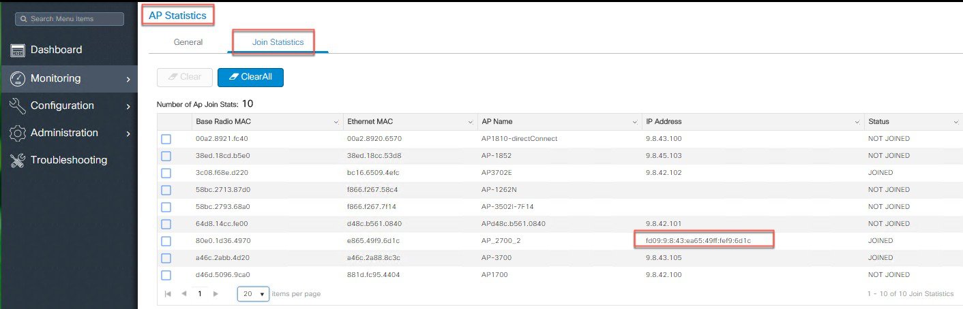The height and width of the screenshot is (309, 963).
Task: Click the Configuration wrench icon
Action: pos(18,105)
